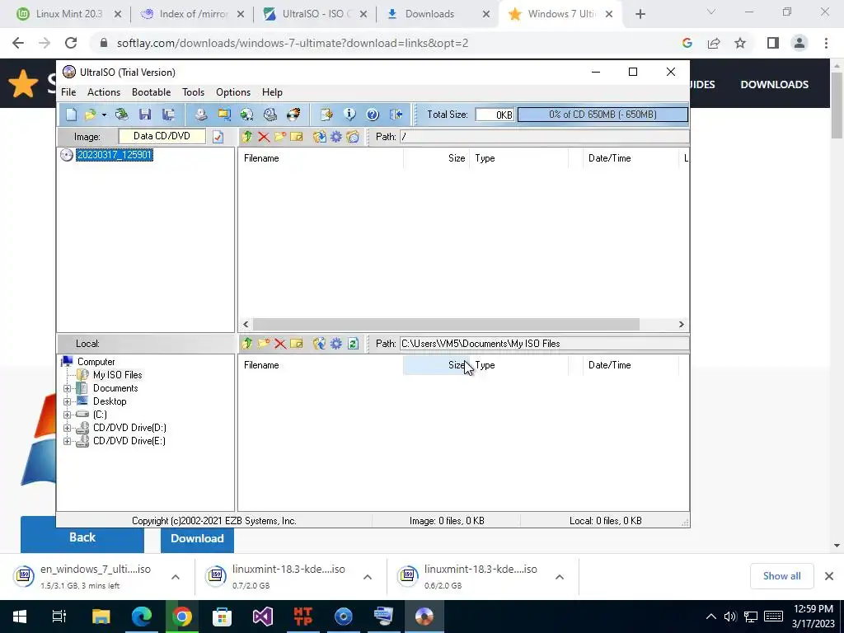The height and width of the screenshot is (633, 844).
Task: Expand the CD/DVD Drive(E:) node
Action: coord(68,442)
